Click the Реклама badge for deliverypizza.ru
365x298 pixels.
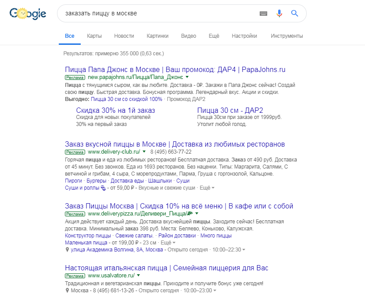point(75,214)
